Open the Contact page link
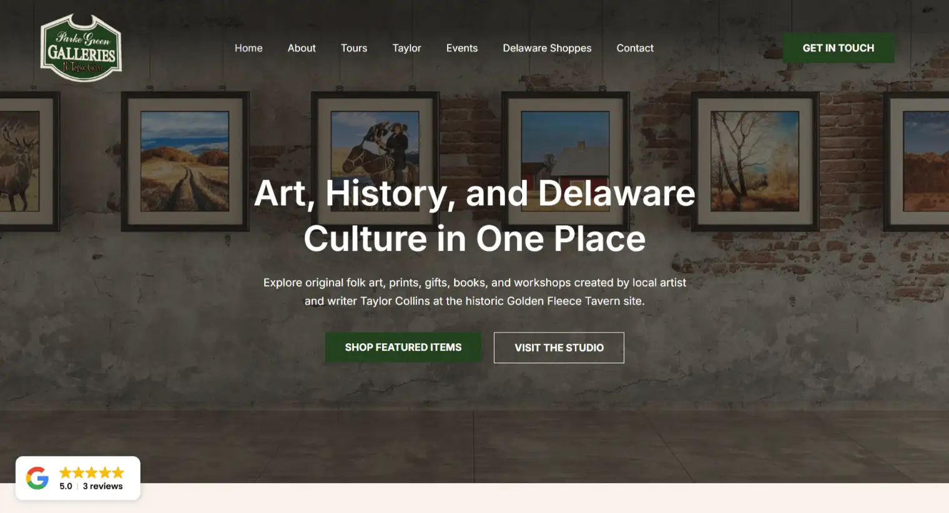The width and height of the screenshot is (949, 513). (635, 48)
